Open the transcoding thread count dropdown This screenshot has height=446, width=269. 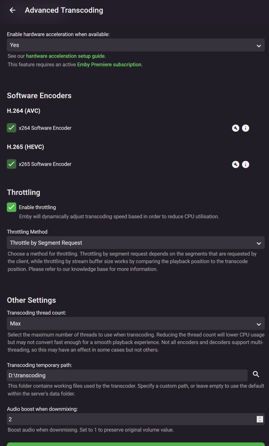click(x=135, y=323)
